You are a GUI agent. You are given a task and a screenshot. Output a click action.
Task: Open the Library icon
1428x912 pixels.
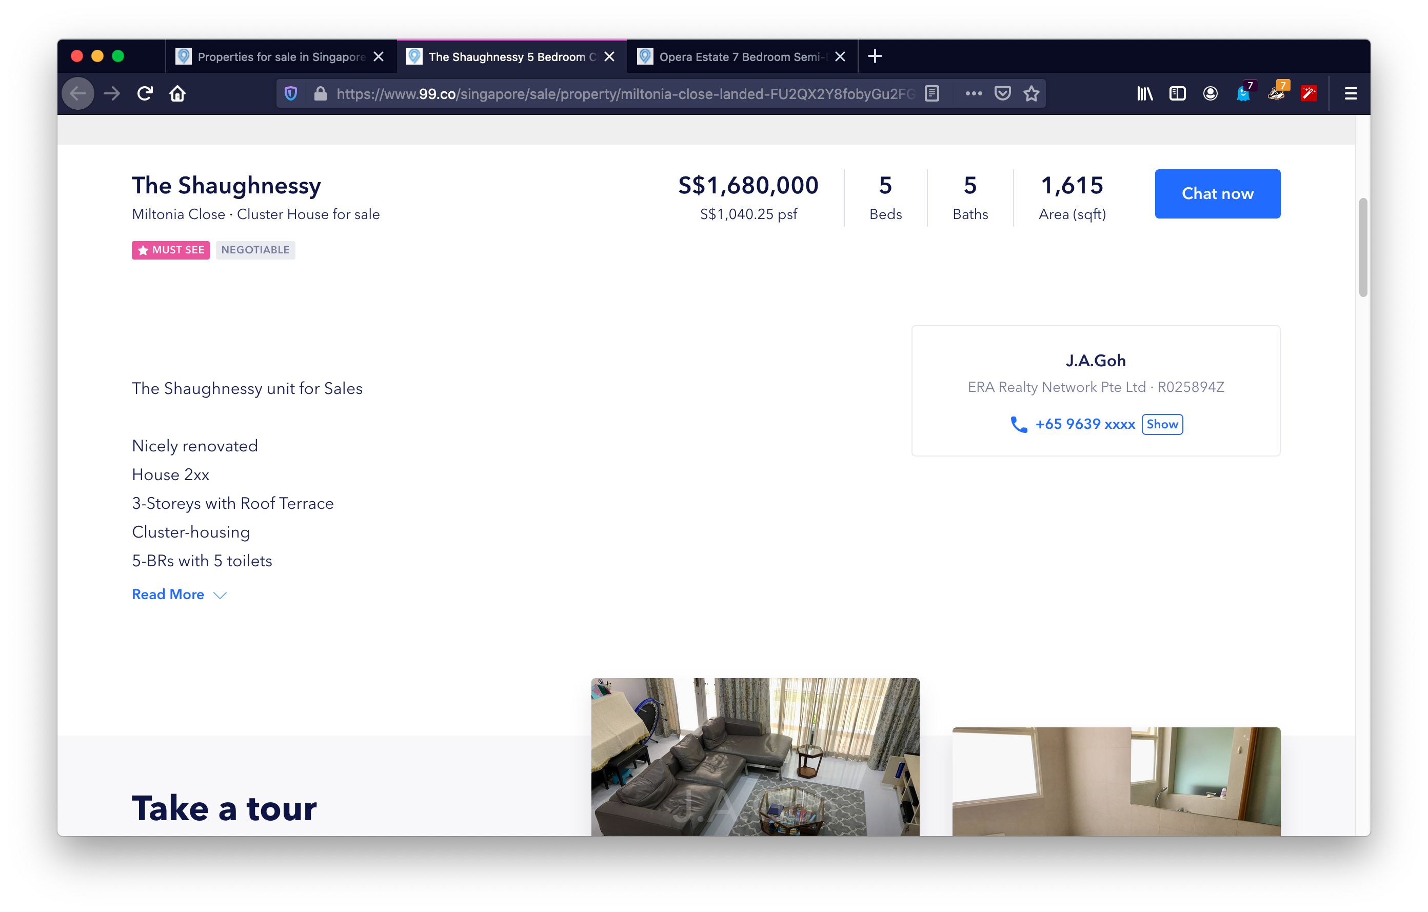coord(1144,94)
